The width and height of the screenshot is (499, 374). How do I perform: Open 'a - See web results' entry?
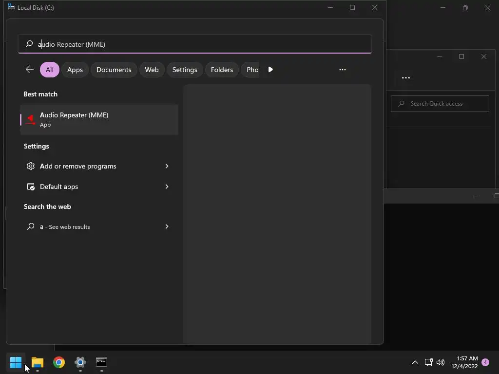(x=99, y=226)
